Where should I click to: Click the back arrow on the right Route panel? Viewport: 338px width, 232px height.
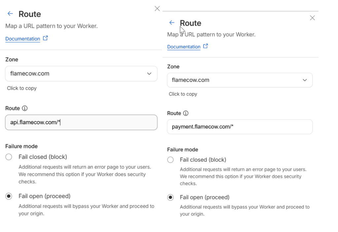[172, 22]
